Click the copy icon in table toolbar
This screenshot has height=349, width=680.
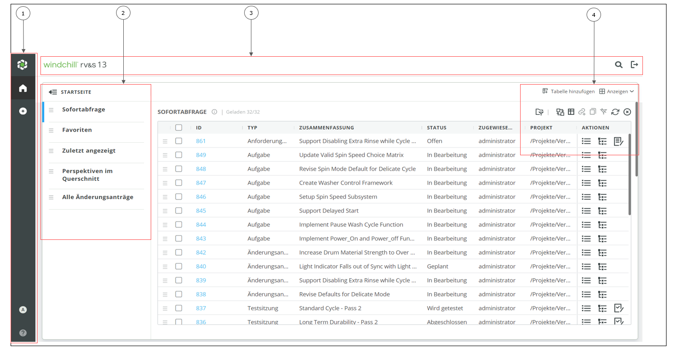coord(593,112)
